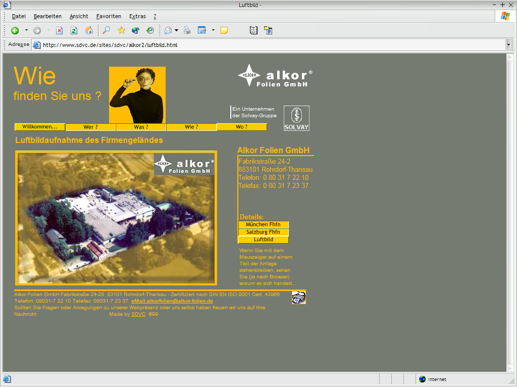Open the Wer ? navigation tab
The width and height of the screenshot is (517, 388).
click(x=90, y=127)
